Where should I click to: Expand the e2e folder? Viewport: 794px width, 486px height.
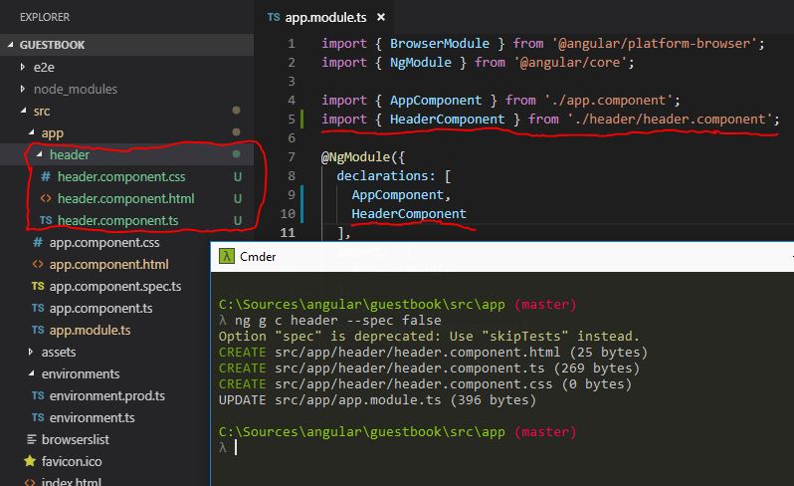click(x=24, y=67)
